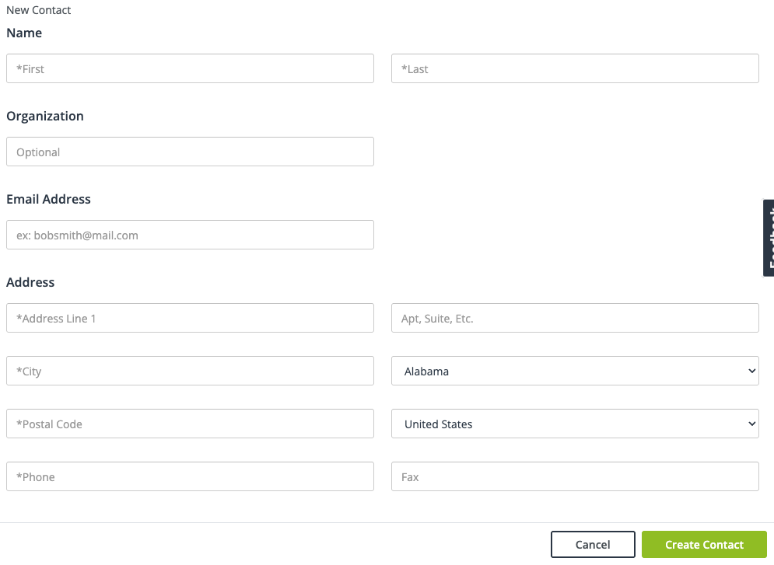Viewport: 774px width, 565px height.
Task: Click the New Contact title text
Action: tap(39, 10)
